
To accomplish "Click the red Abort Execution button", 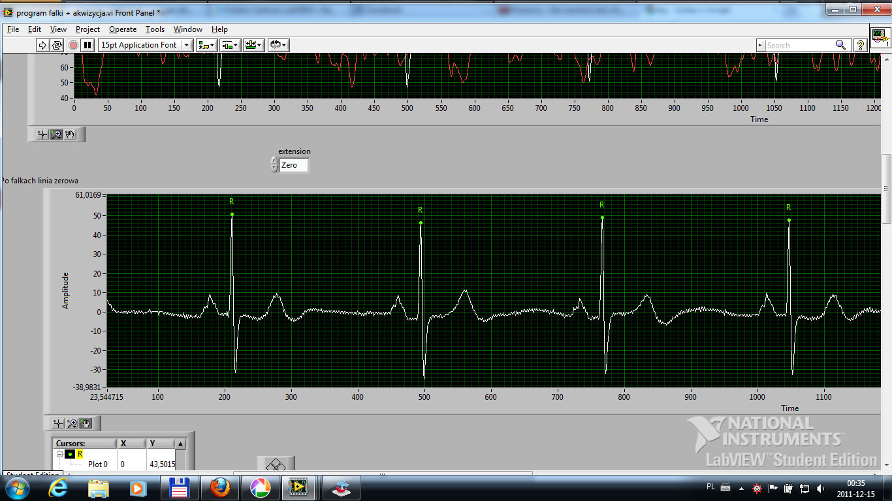I will [x=73, y=45].
